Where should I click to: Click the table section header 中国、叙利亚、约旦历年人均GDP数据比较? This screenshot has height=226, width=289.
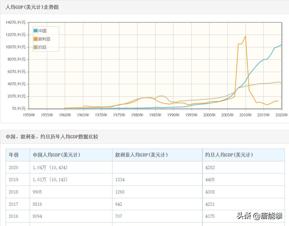pos(52,137)
